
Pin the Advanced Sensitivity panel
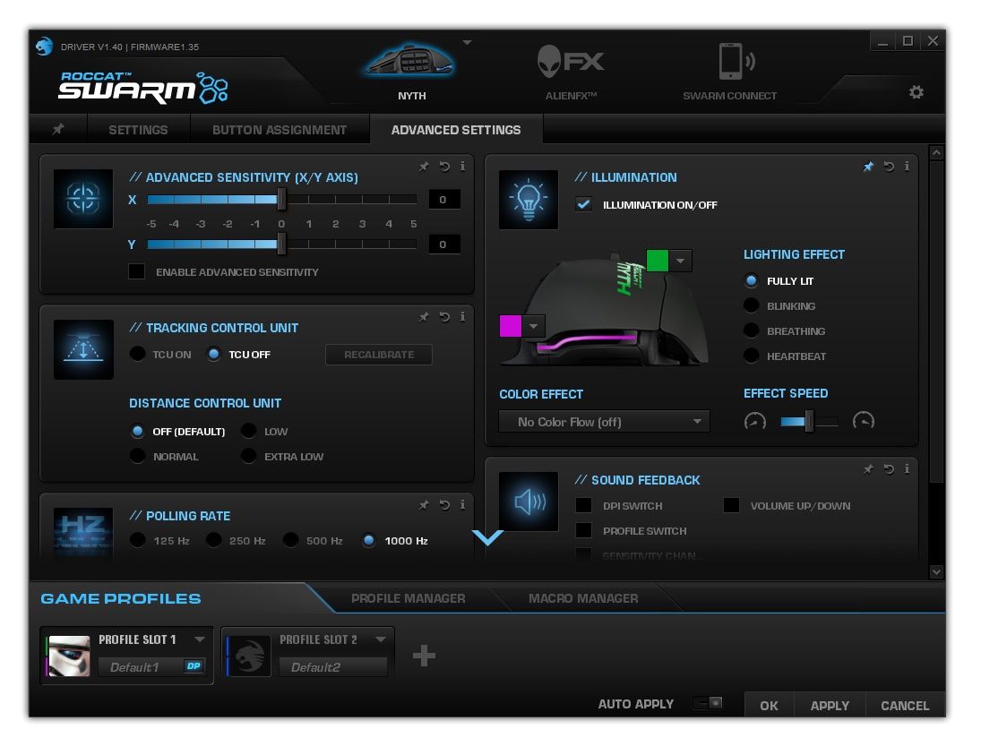(424, 166)
